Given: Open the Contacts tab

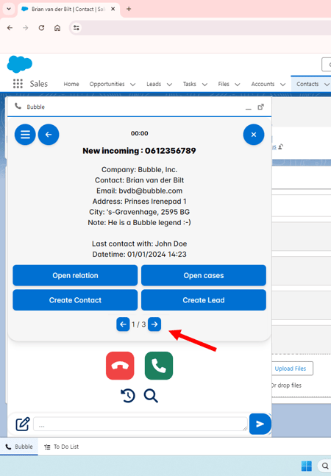Looking at the screenshot, I should [307, 84].
